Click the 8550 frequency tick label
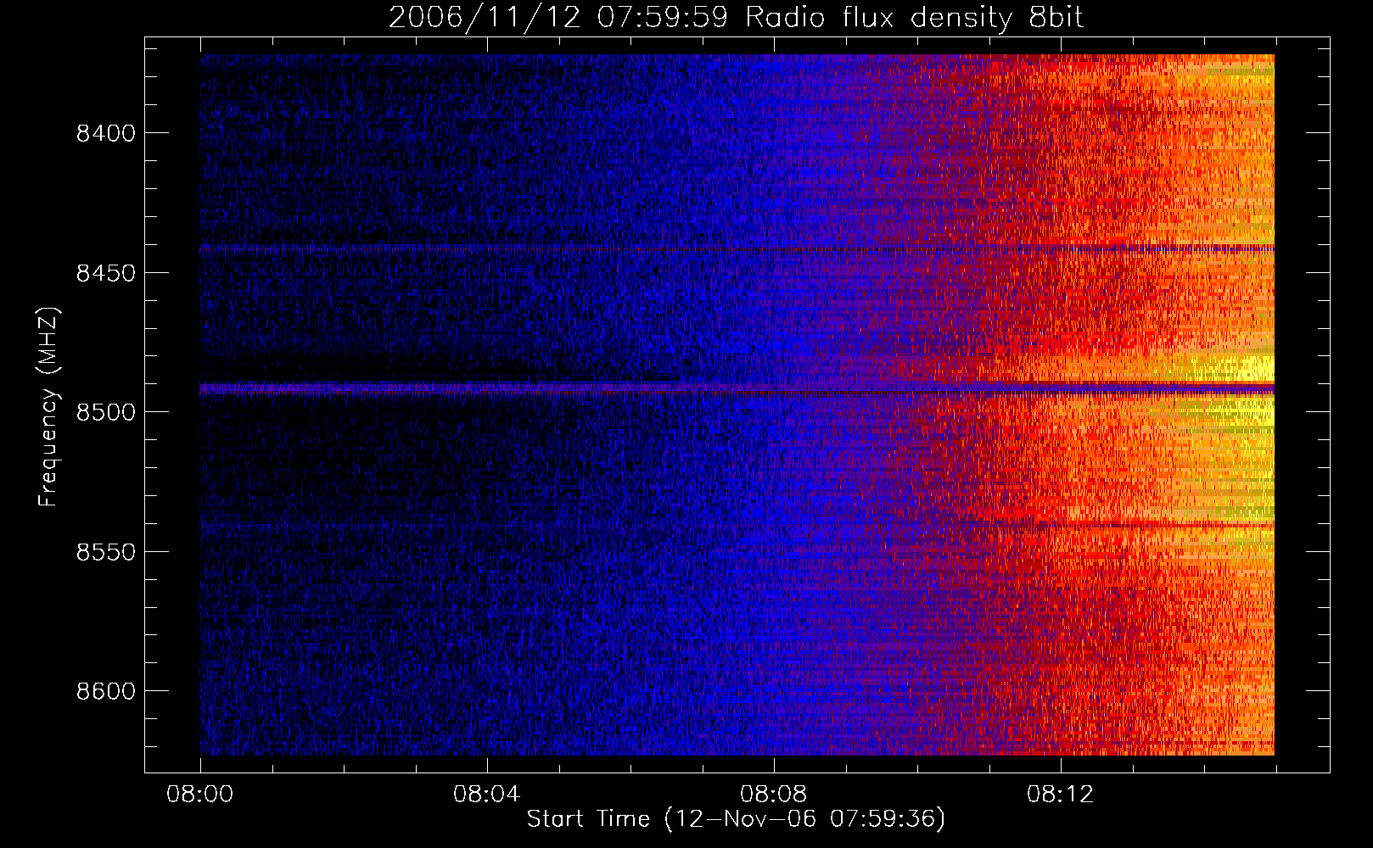Viewport: 1373px width, 848px height. (106, 552)
